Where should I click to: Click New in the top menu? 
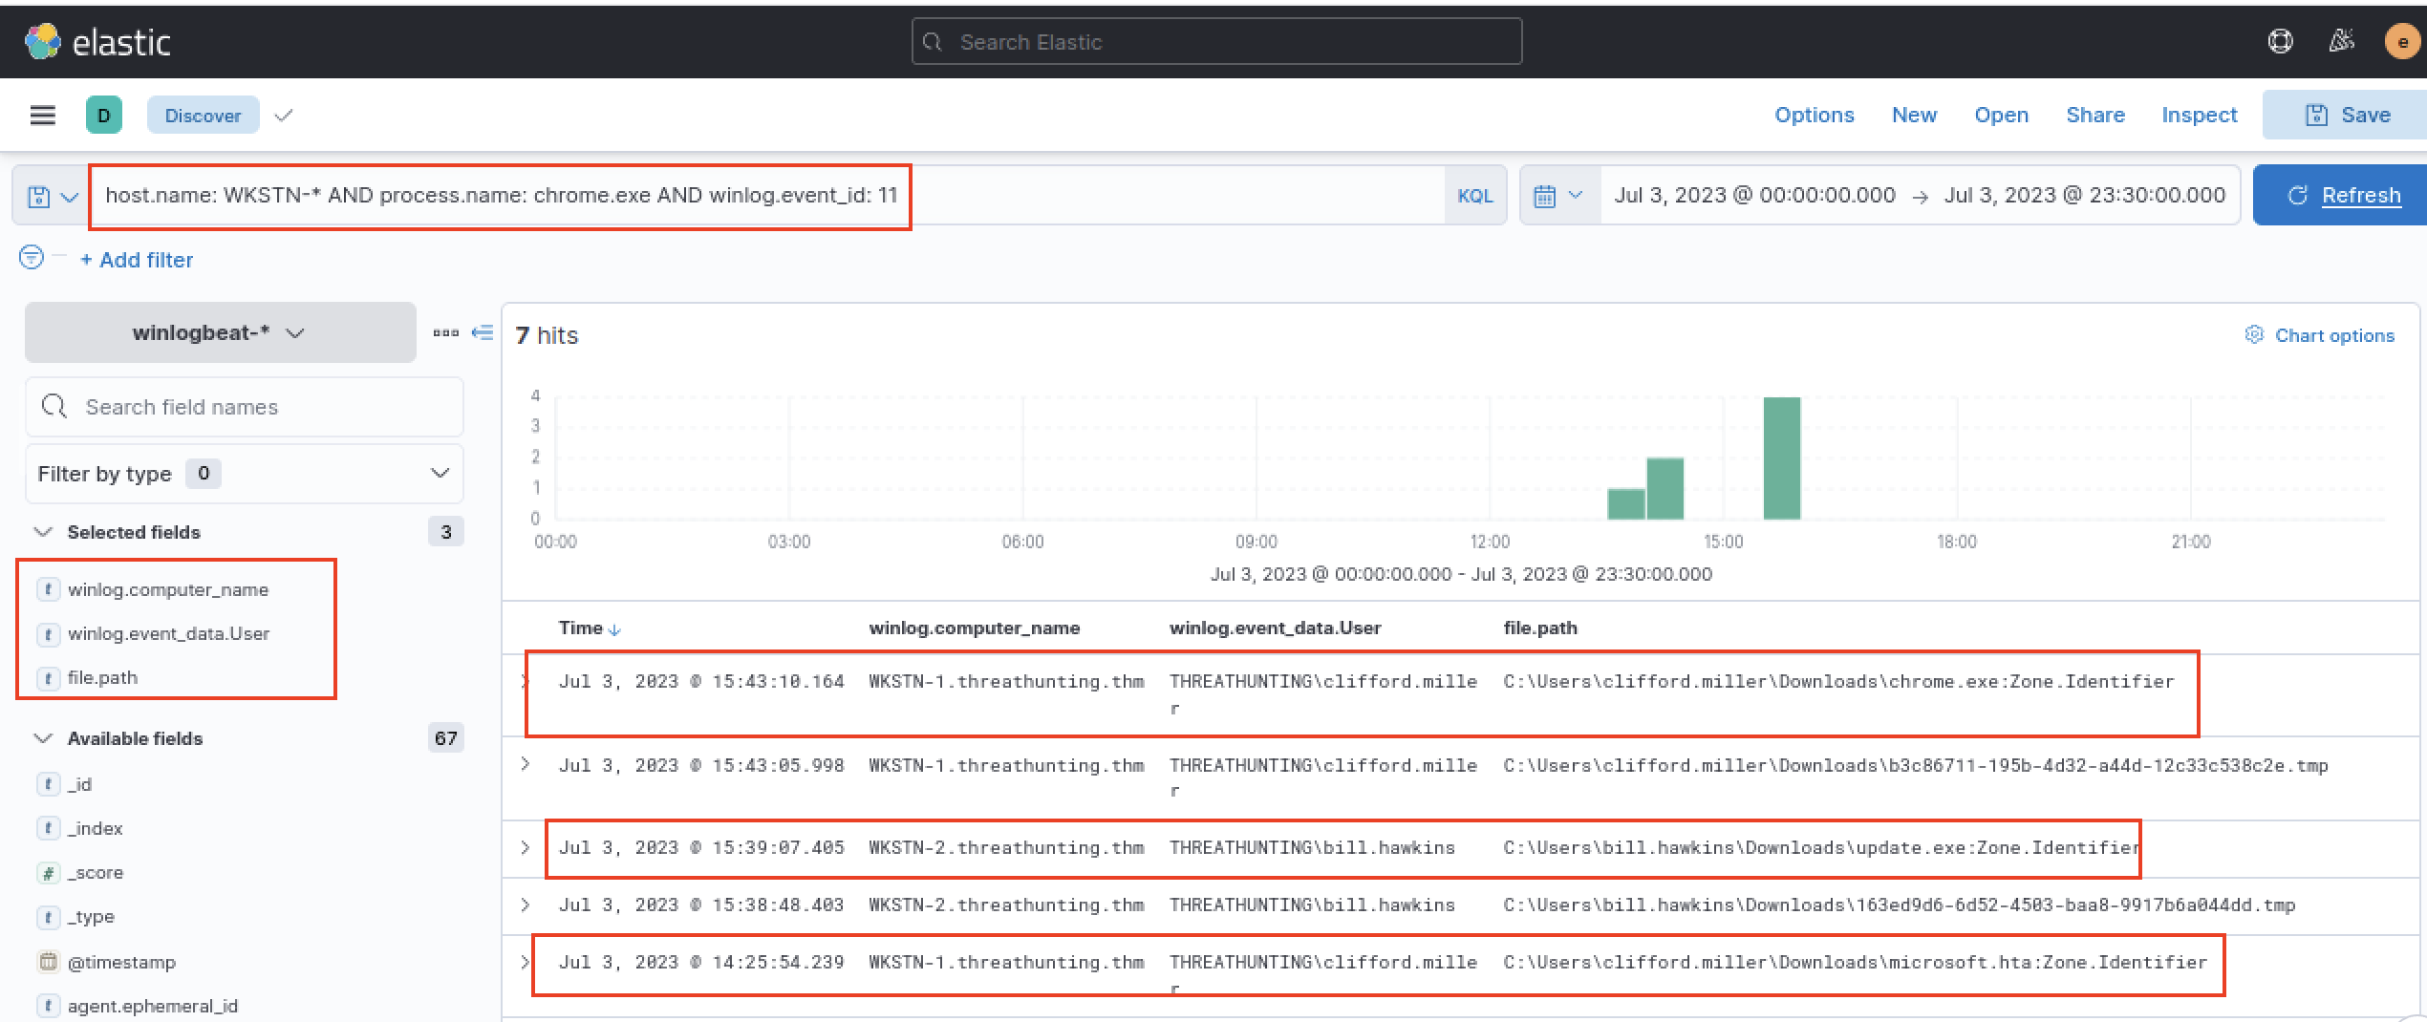(1914, 115)
